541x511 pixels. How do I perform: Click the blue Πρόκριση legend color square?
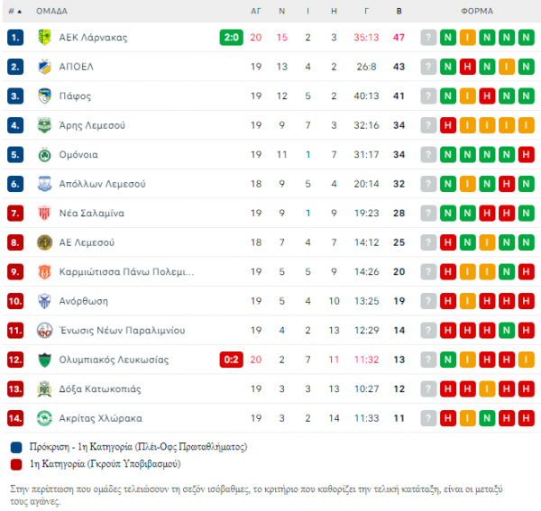[16, 447]
